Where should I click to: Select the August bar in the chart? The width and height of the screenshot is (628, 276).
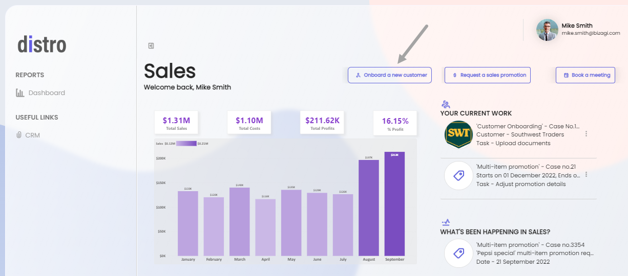tap(369, 208)
